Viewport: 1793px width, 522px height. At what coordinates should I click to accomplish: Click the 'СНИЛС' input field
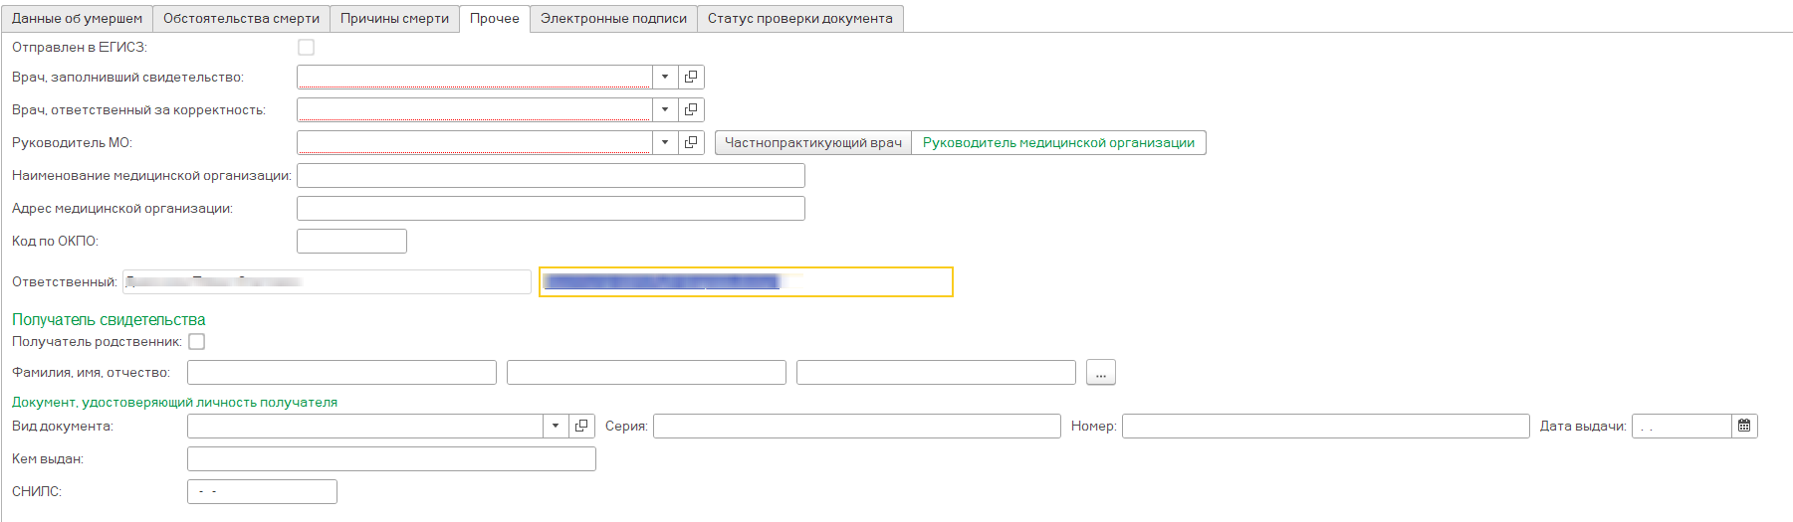point(262,492)
